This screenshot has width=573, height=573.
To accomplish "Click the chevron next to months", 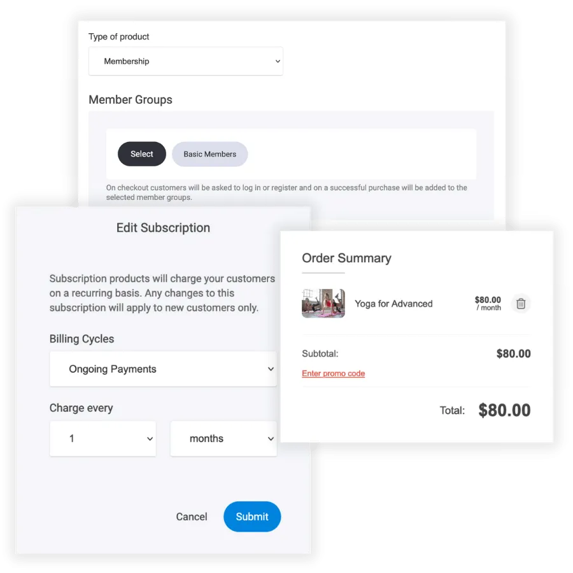I will pos(271,439).
